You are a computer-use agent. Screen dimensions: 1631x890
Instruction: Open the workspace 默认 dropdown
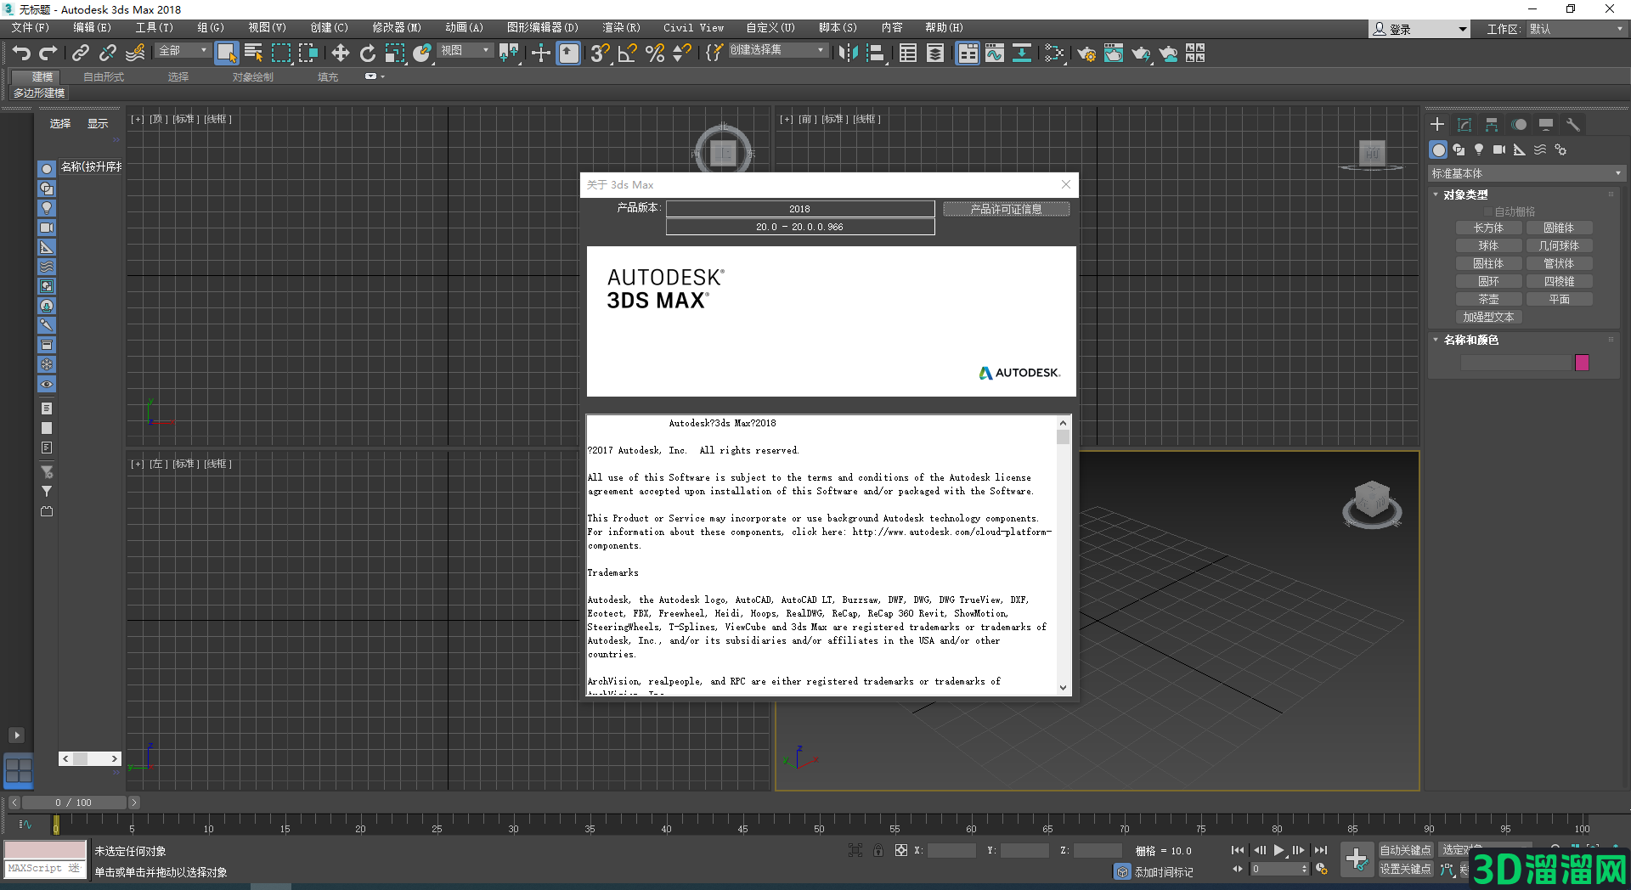coord(1576,28)
